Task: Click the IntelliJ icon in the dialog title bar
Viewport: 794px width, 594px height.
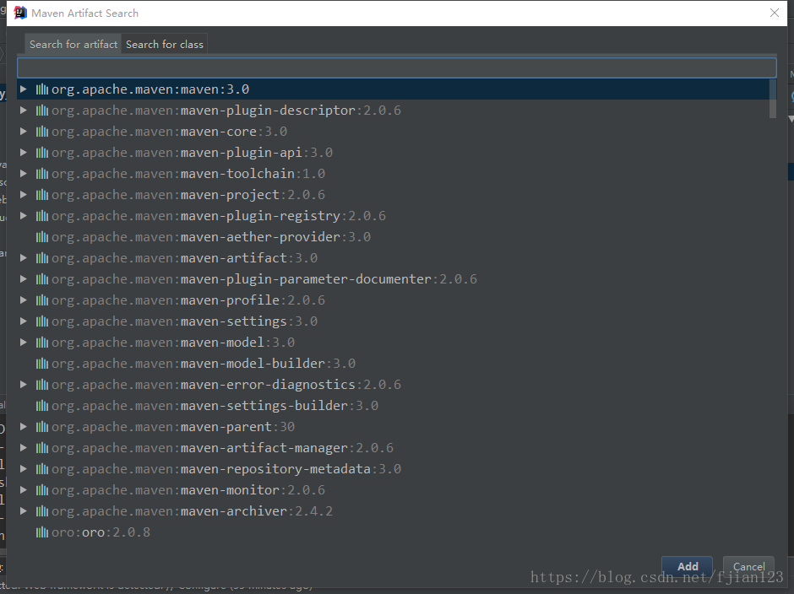Action: 20,13
